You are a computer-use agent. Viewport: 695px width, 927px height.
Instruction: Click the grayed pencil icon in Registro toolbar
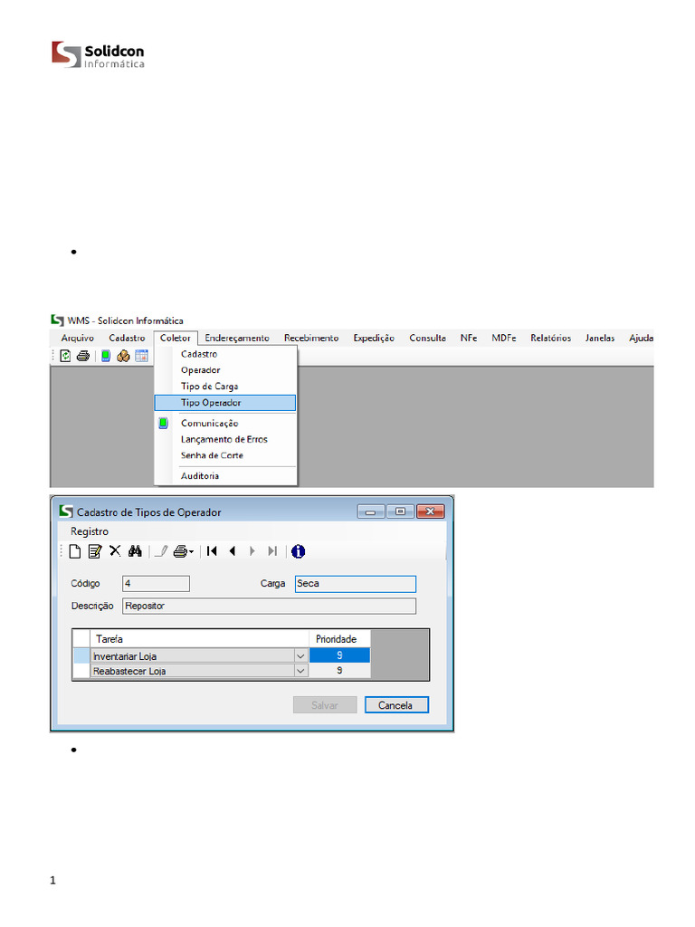[161, 551]
